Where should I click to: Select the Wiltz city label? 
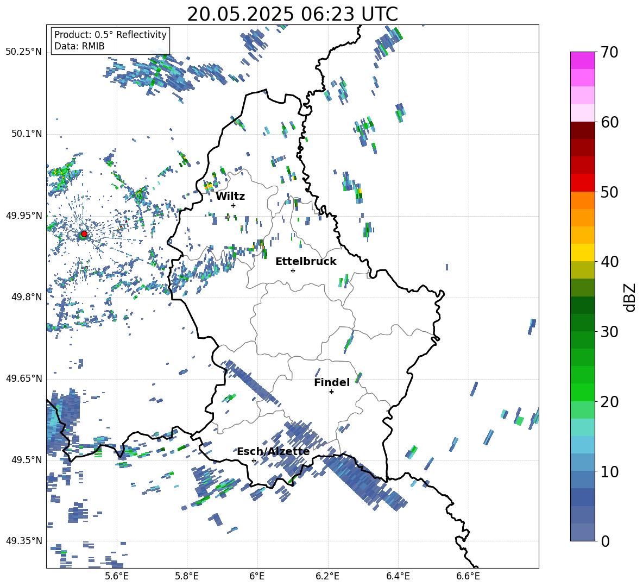click(230, 197)
